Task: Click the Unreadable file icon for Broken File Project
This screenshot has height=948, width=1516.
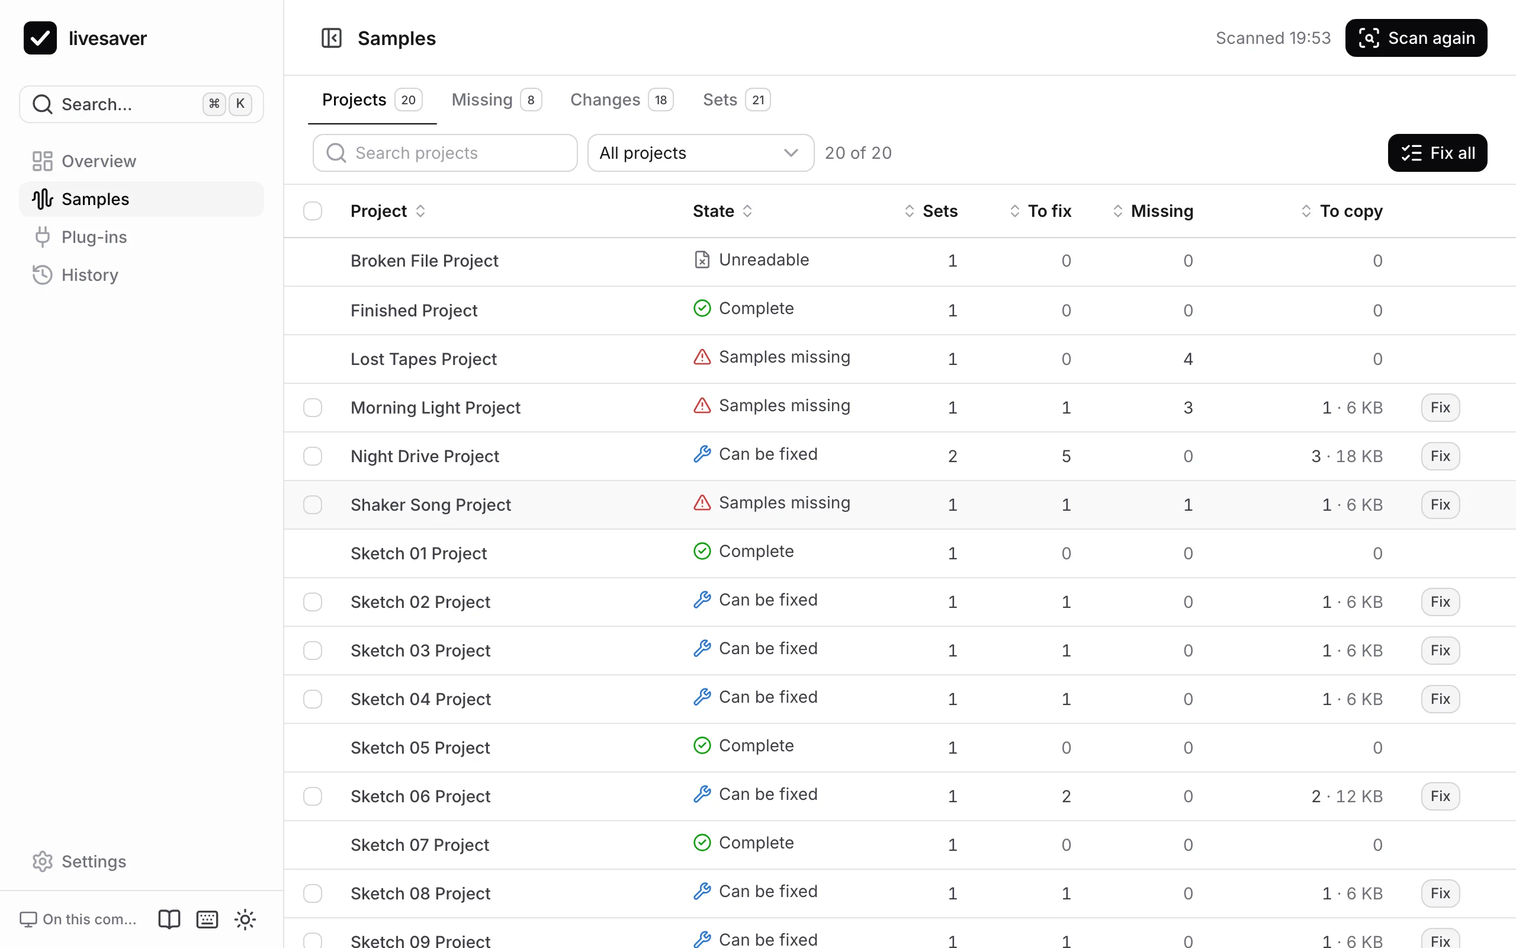Action: pos(702,260)
